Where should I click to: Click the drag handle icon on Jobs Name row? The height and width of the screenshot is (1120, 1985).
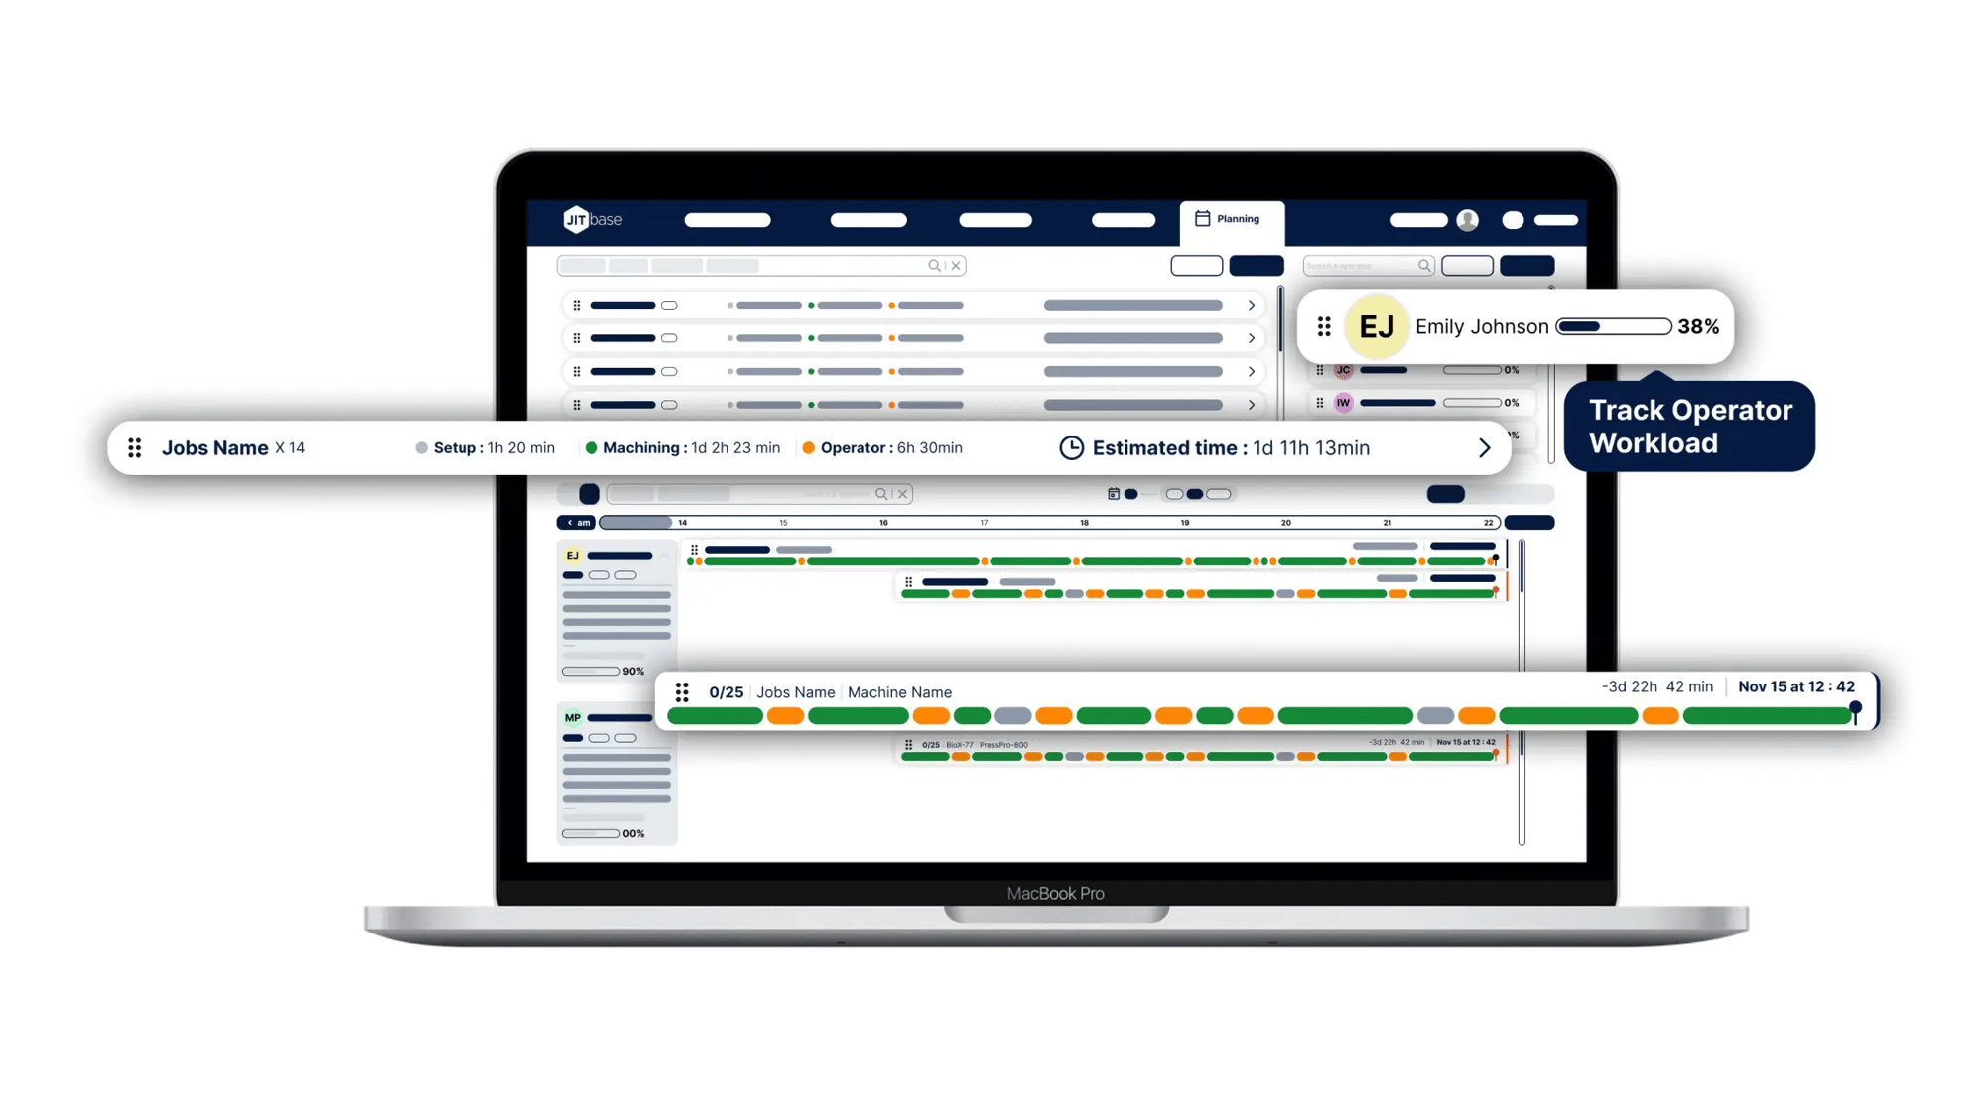pyautogui.click(x=135, y=447)
